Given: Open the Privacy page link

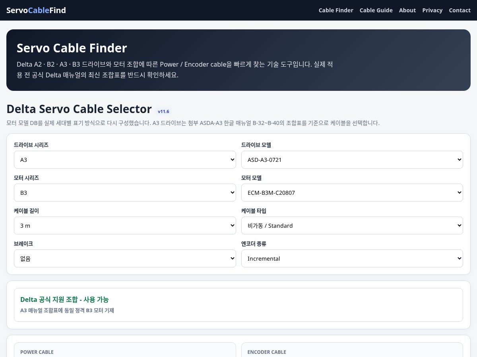Looking at the screenshot, I should coord(432,10).
